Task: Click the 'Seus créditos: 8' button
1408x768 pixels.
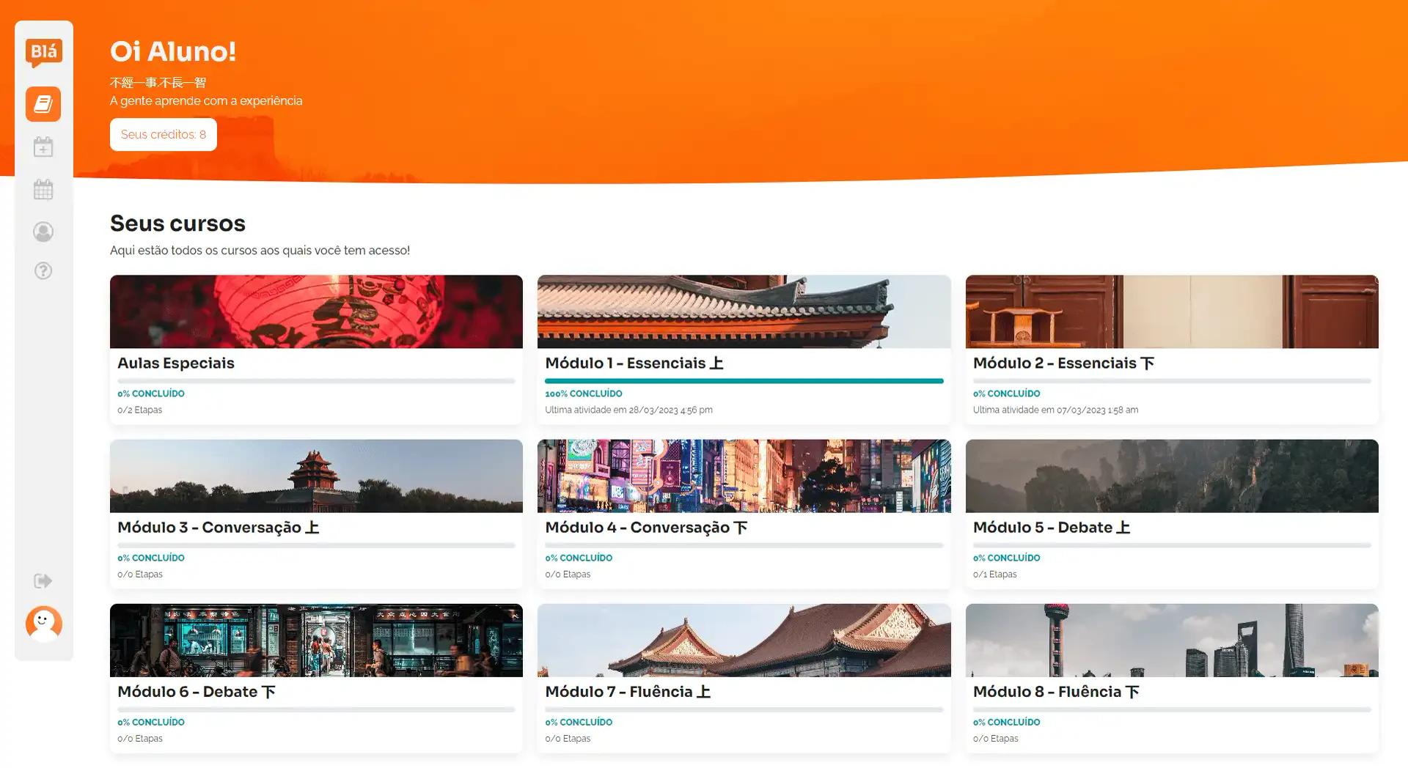Action: point(163,135)
